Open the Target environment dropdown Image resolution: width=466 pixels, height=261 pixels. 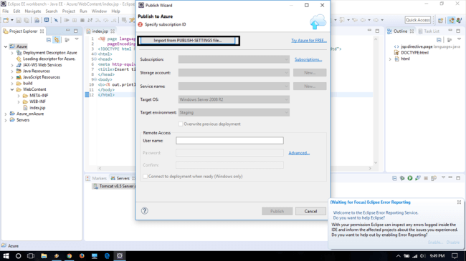click(x=234, y=112)
